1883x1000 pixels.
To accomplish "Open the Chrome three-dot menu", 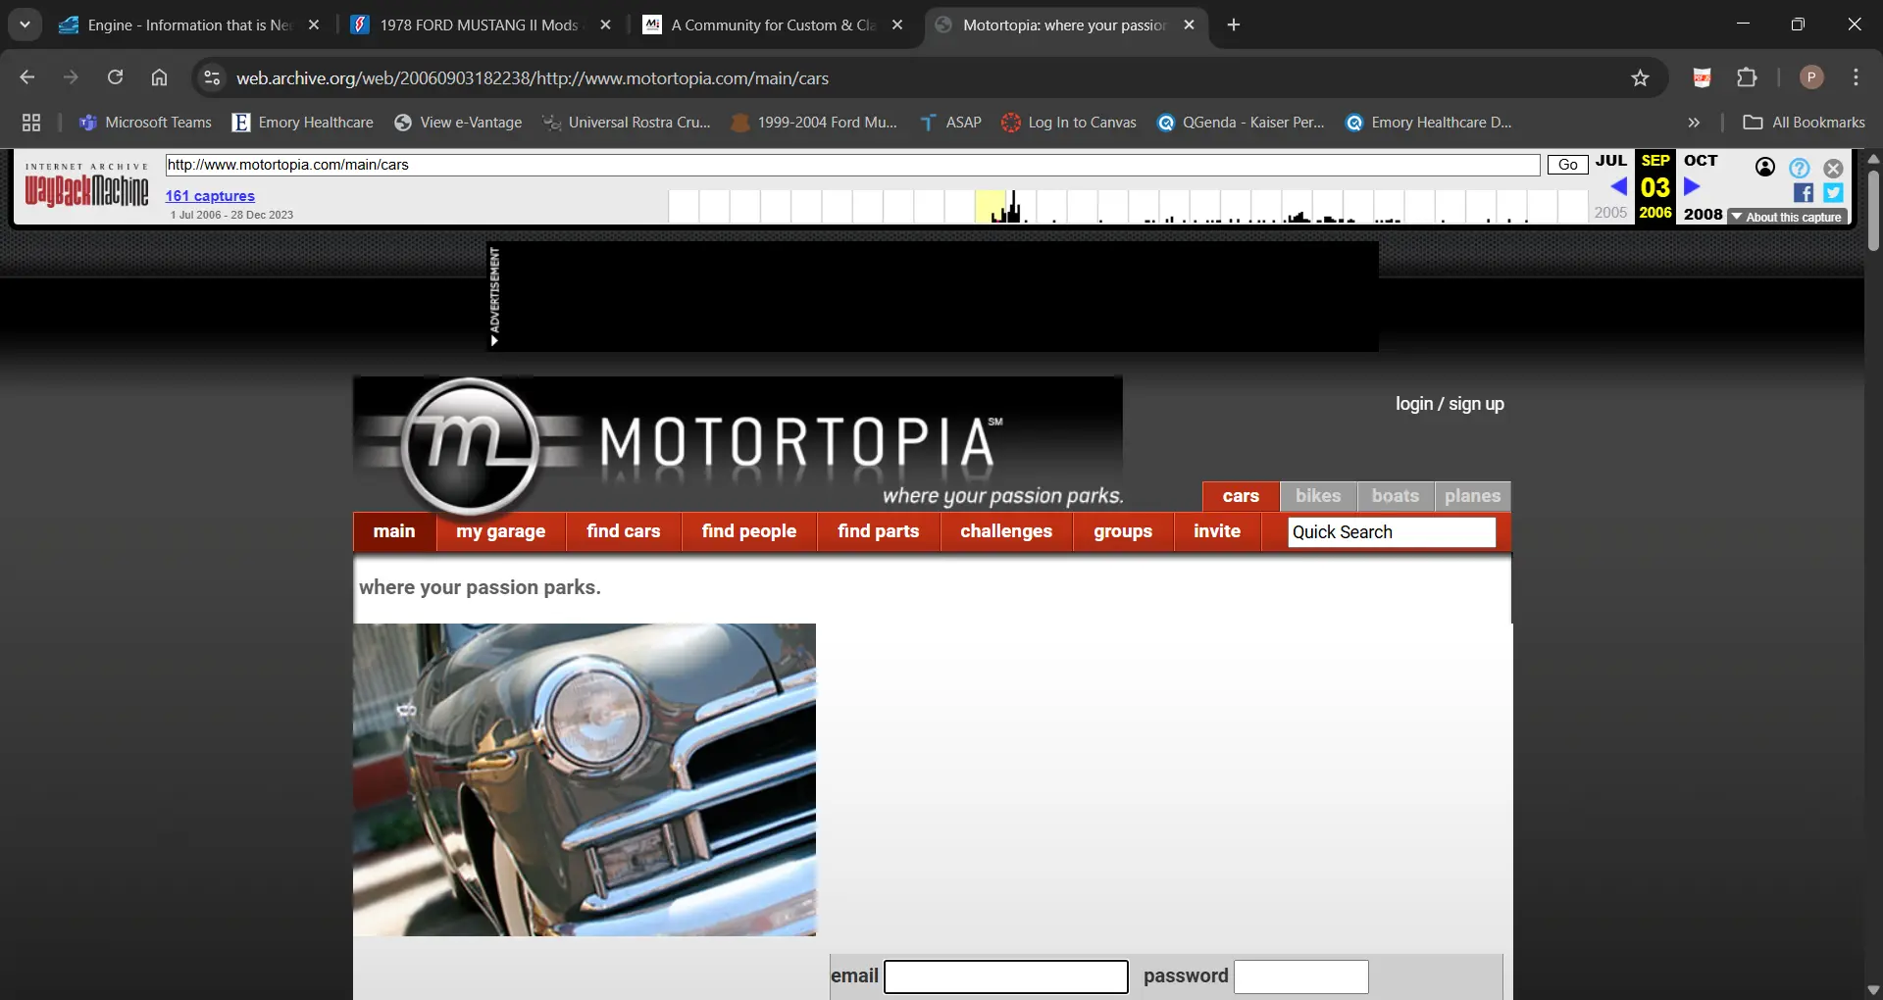I will tap(1856, 77).
